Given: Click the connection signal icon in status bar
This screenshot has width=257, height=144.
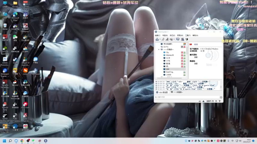Looking at the screenshot, I should pos(220,101).
